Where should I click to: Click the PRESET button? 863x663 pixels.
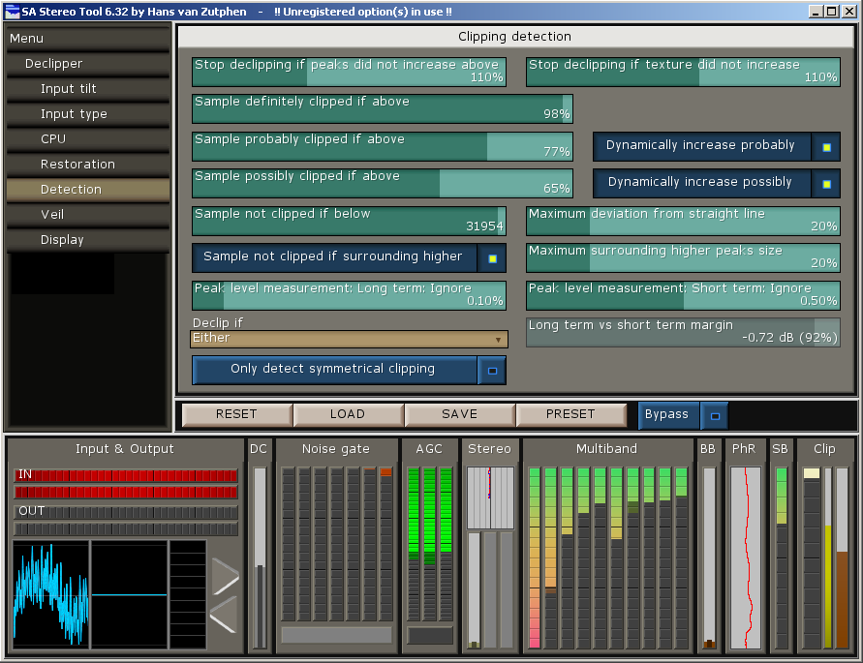click(x=570, y=414)
